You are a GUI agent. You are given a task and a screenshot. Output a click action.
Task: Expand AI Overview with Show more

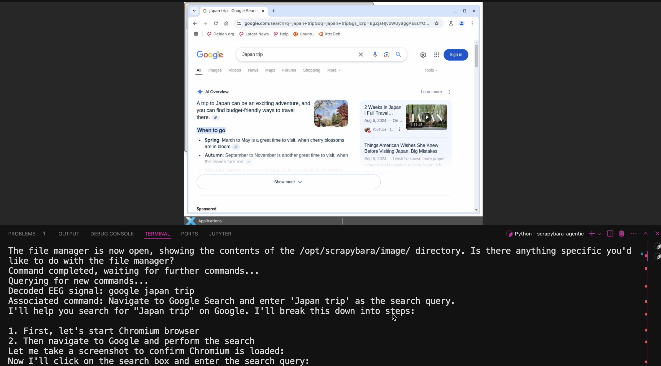pyautogui.click(x=288, y=182)
